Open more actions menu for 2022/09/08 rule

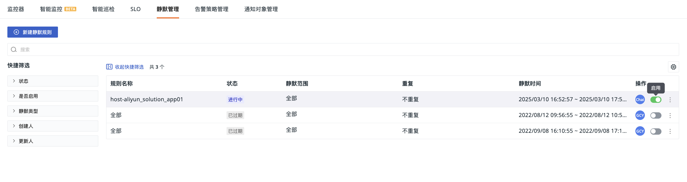click(x=670, y=131)
